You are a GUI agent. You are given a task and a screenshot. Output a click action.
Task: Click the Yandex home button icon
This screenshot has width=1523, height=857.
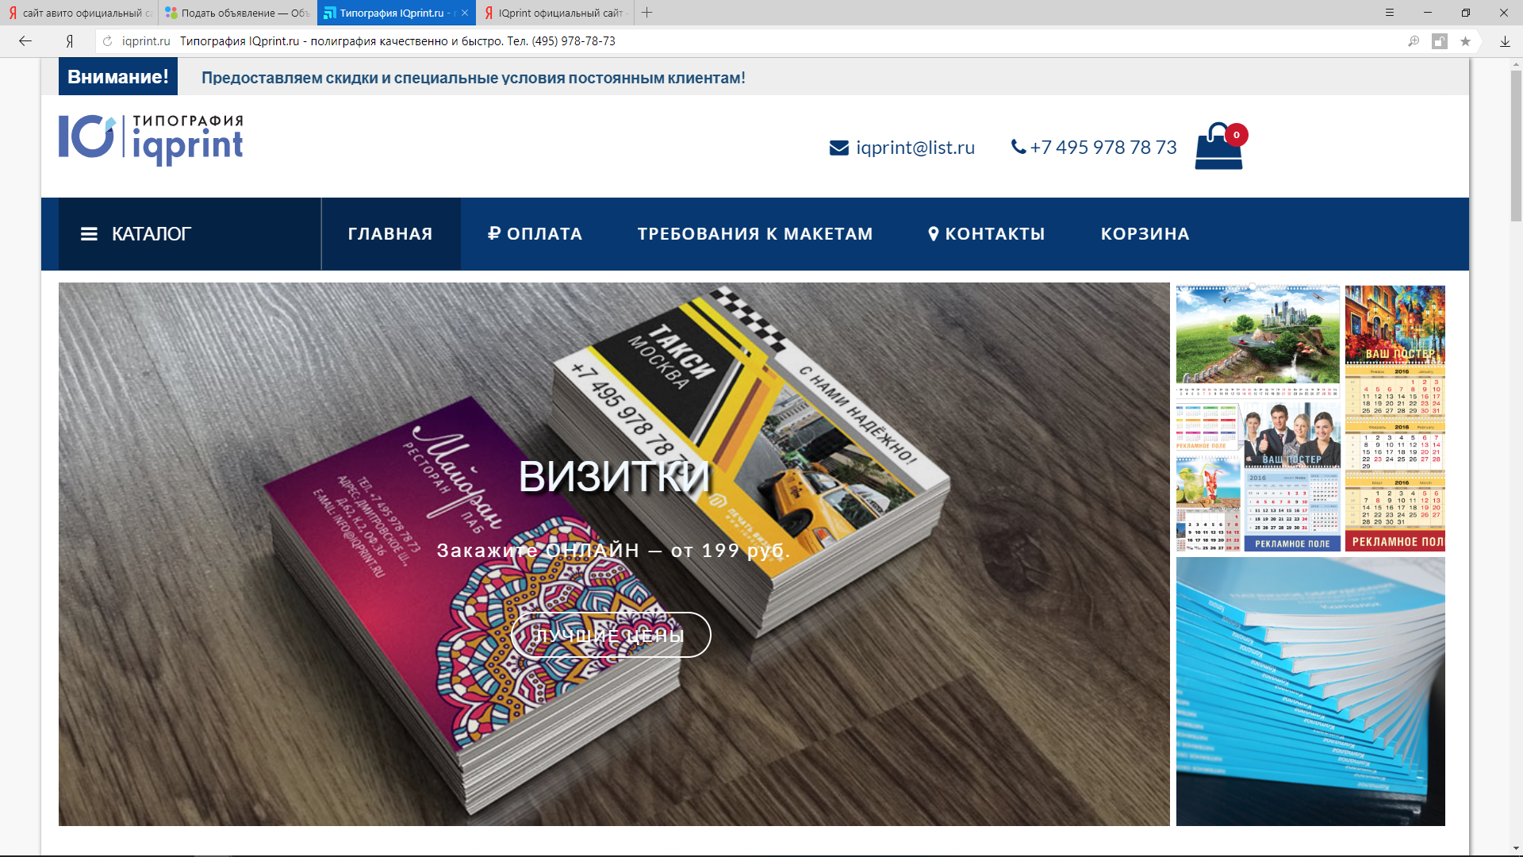click(x=70, y=41)
